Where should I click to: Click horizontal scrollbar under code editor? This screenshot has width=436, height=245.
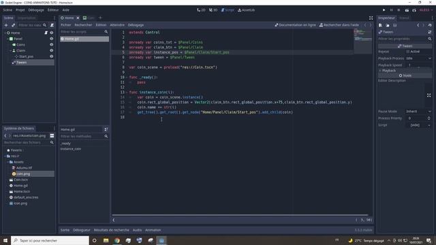click(240, 215)
